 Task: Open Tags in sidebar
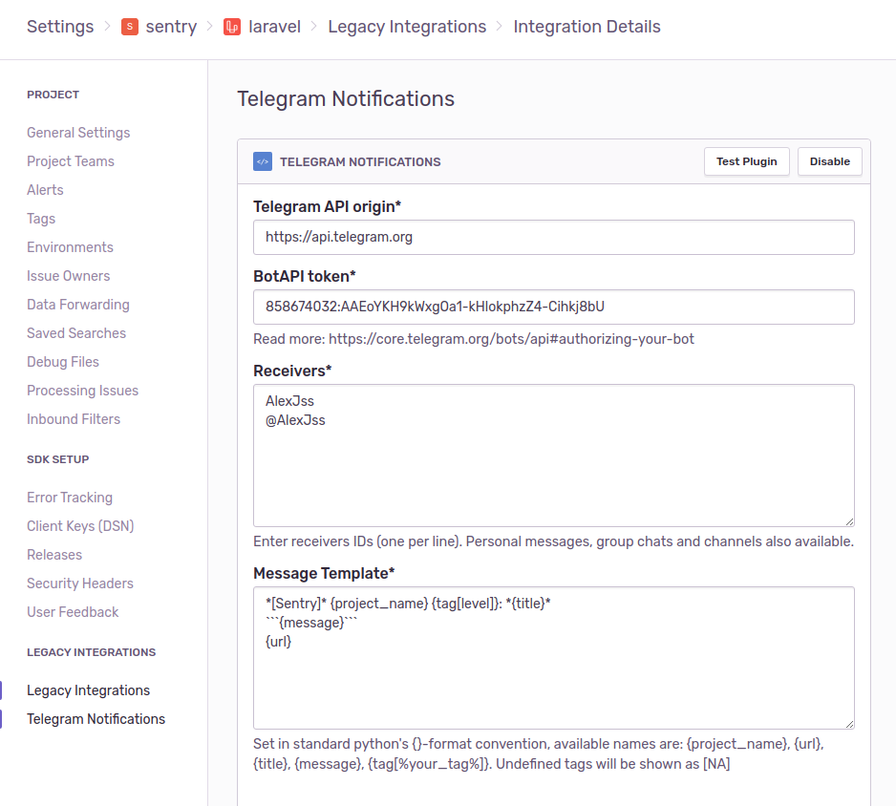point(41,219)
